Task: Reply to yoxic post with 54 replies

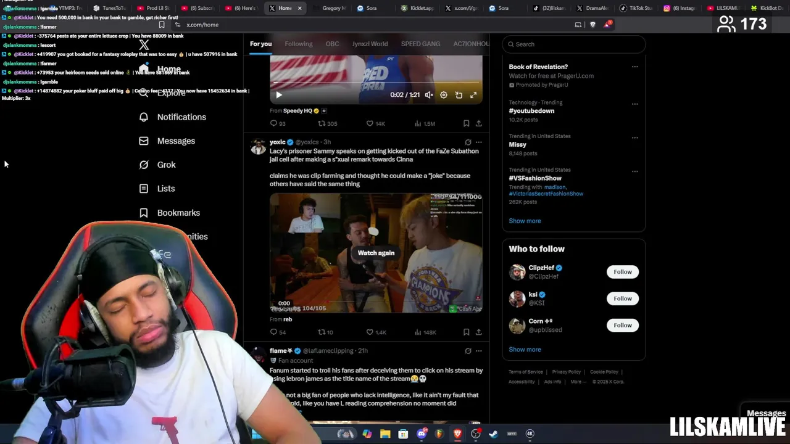Action: coord(278,332)
